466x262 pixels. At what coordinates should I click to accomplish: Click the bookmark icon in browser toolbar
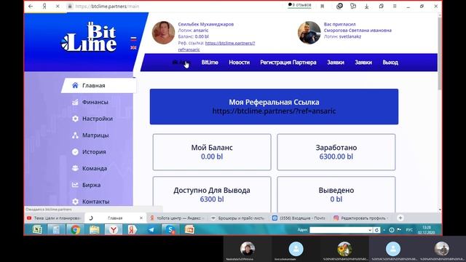point(322,7)
